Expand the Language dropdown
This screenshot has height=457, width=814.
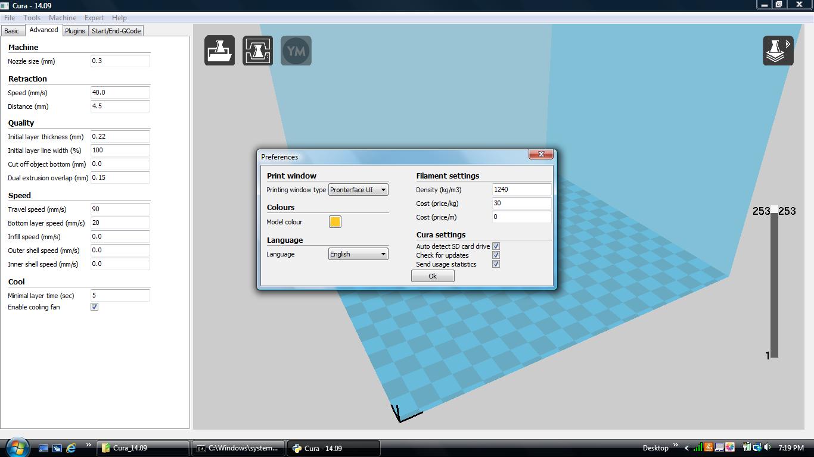(358, 254)
